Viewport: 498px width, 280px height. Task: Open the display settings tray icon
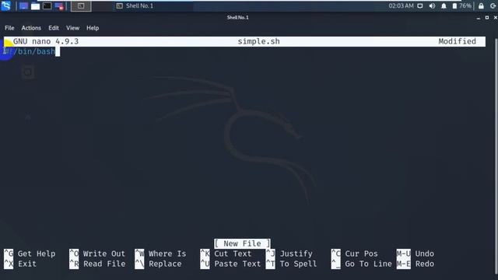[420, 6]
